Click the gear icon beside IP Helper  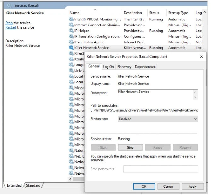[71, 31]
